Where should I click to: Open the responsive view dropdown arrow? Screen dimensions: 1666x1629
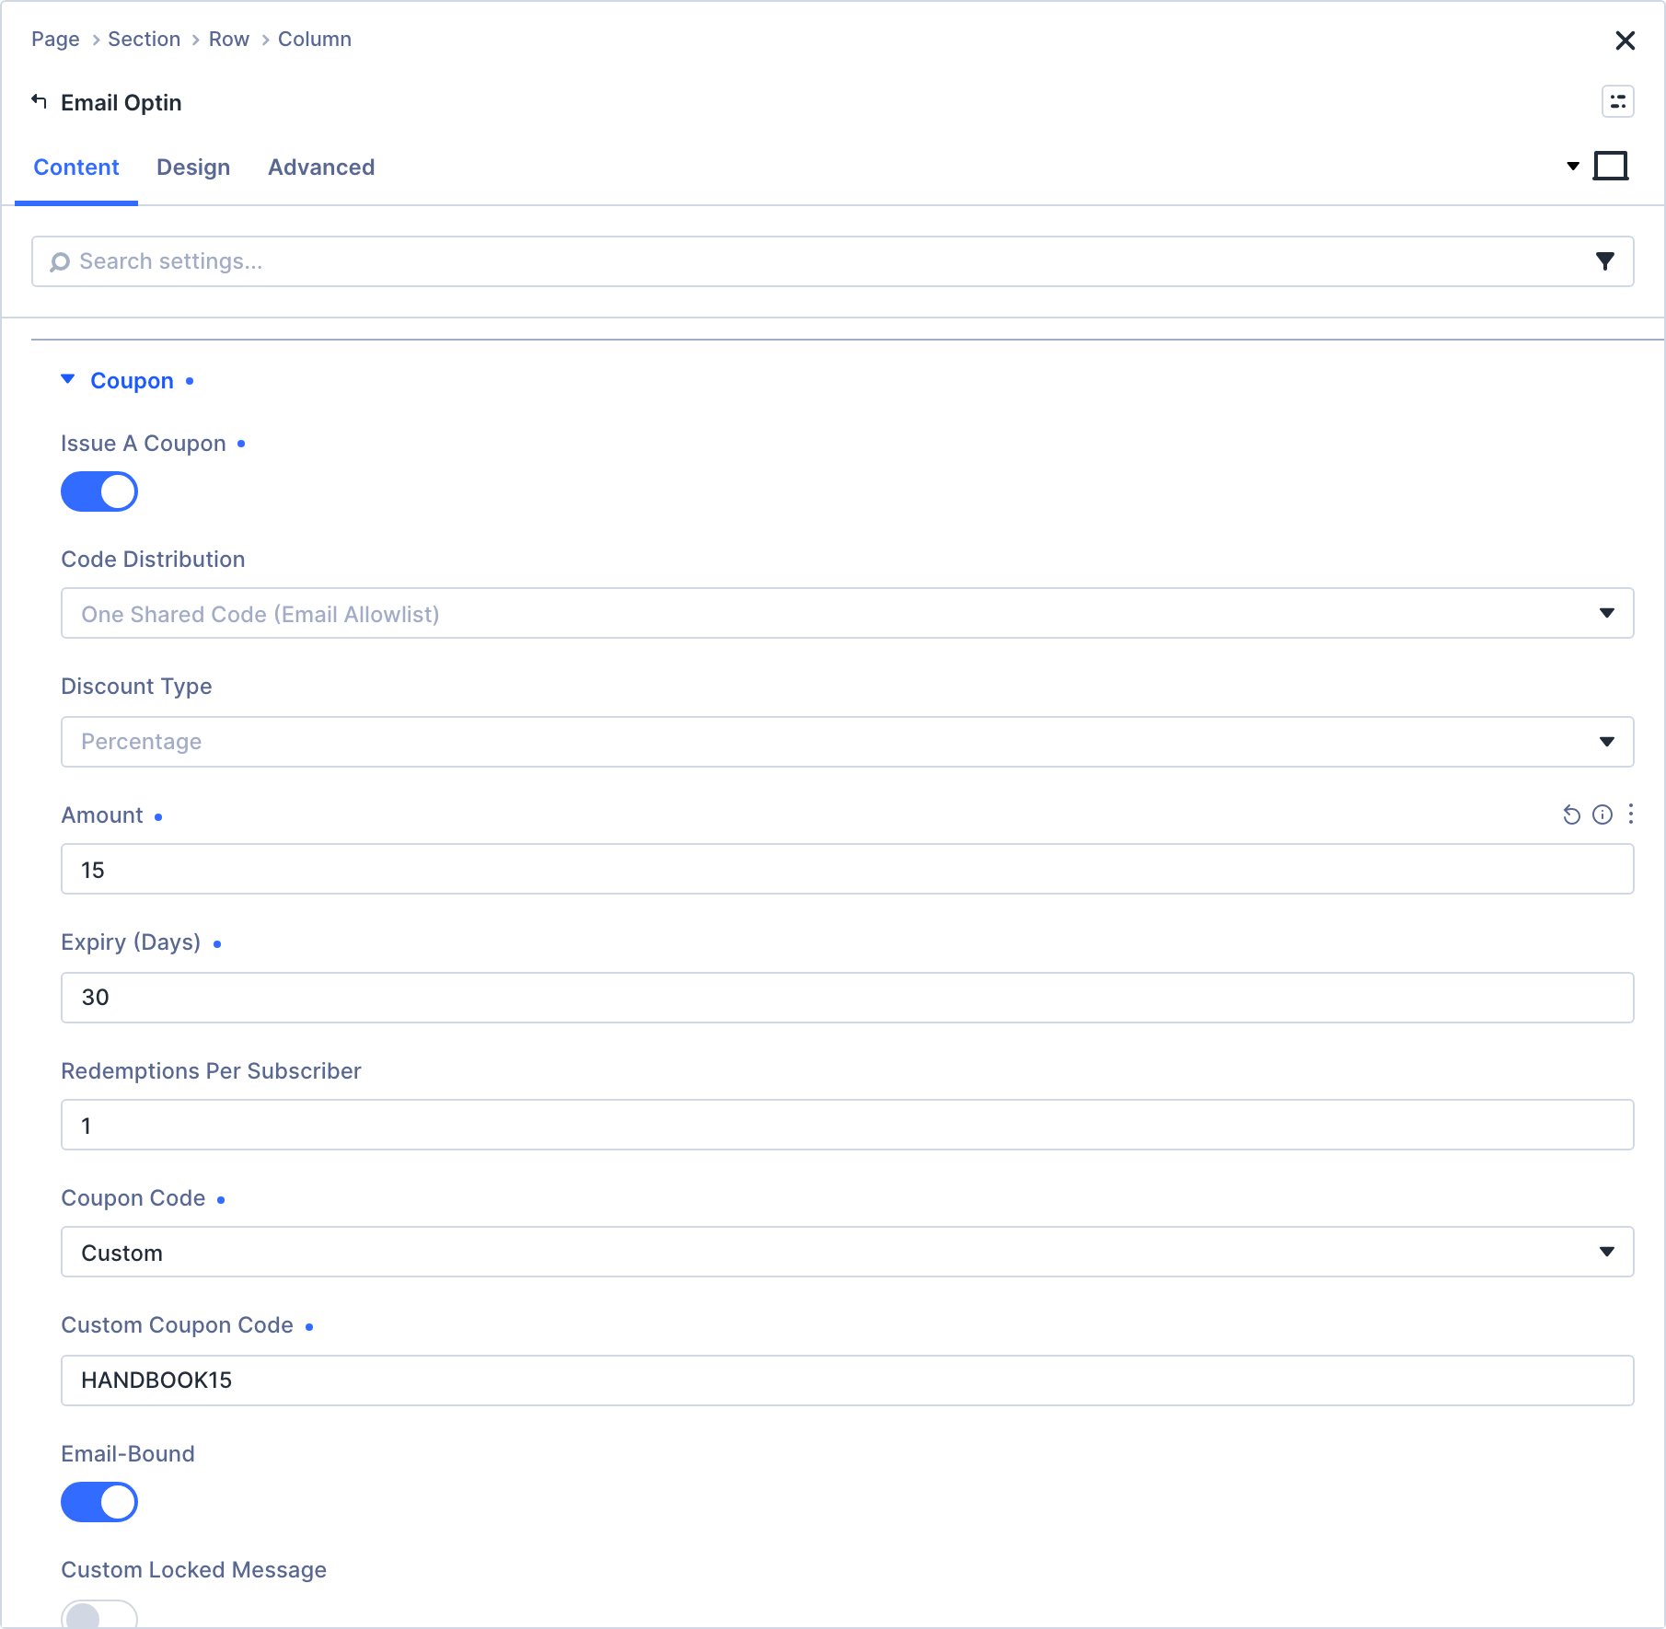1572,167
